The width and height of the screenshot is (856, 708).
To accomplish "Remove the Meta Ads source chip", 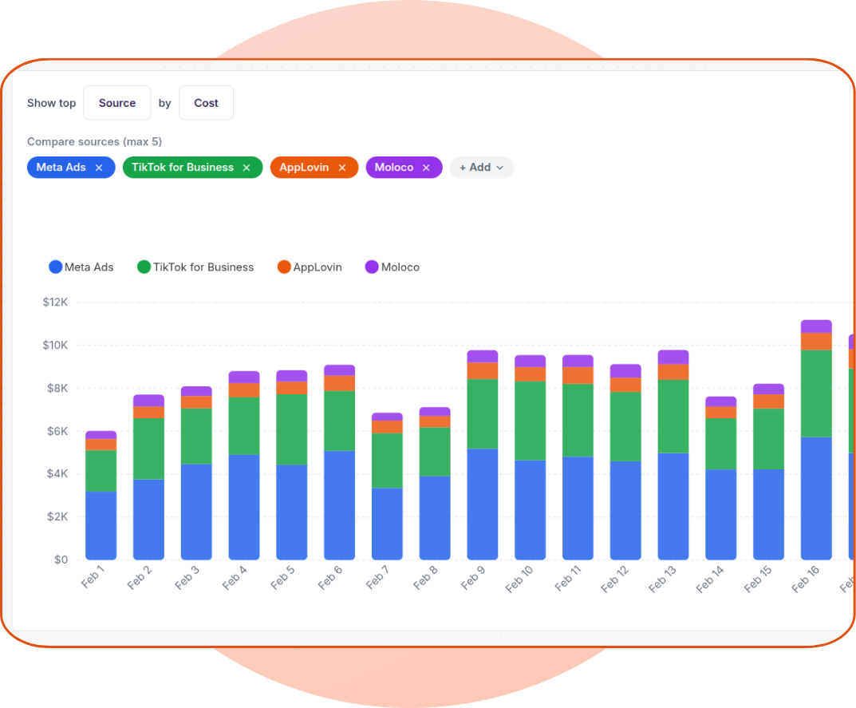I will (x=99, y=167).
